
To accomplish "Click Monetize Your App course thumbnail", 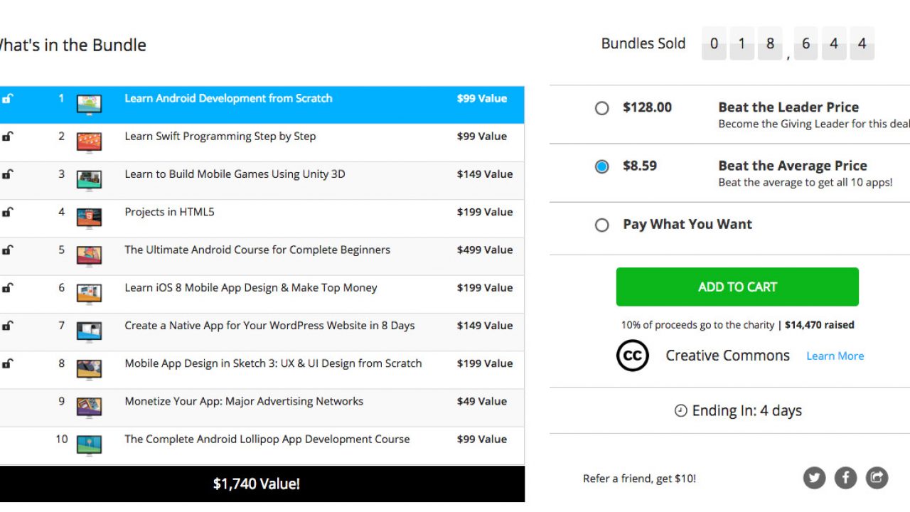I will click(89, 405).
